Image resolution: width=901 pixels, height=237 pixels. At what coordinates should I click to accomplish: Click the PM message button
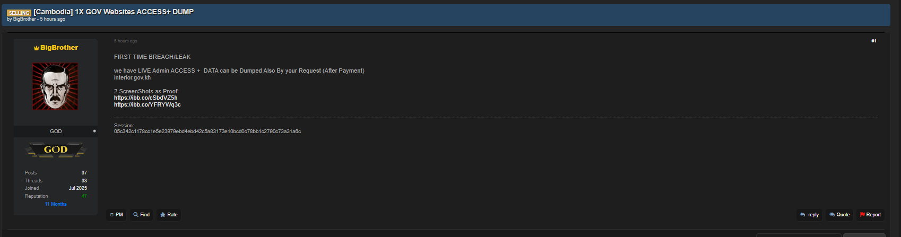pos(116,215)
